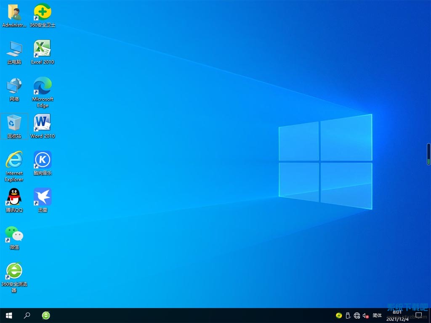The width and height of the screenshot is (431, 323).
Task: Select the Internet Explorer icon
Action: 14,160
